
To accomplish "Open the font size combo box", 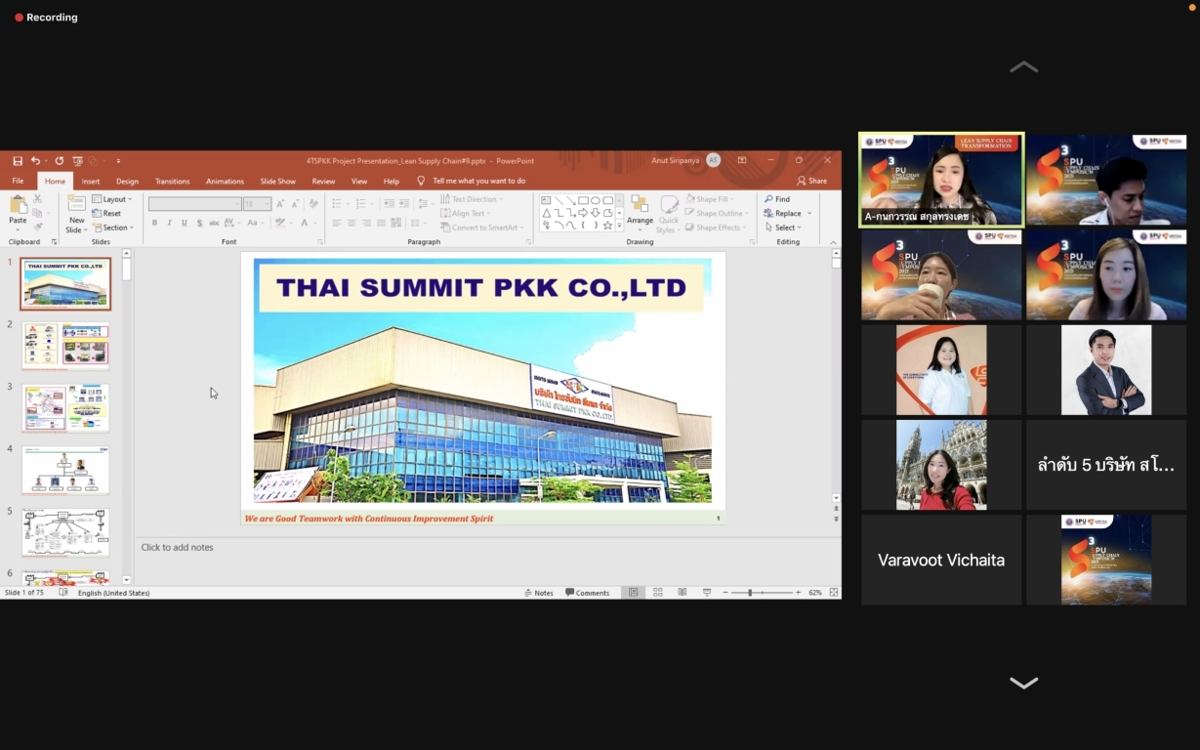I will coord(257,204).
